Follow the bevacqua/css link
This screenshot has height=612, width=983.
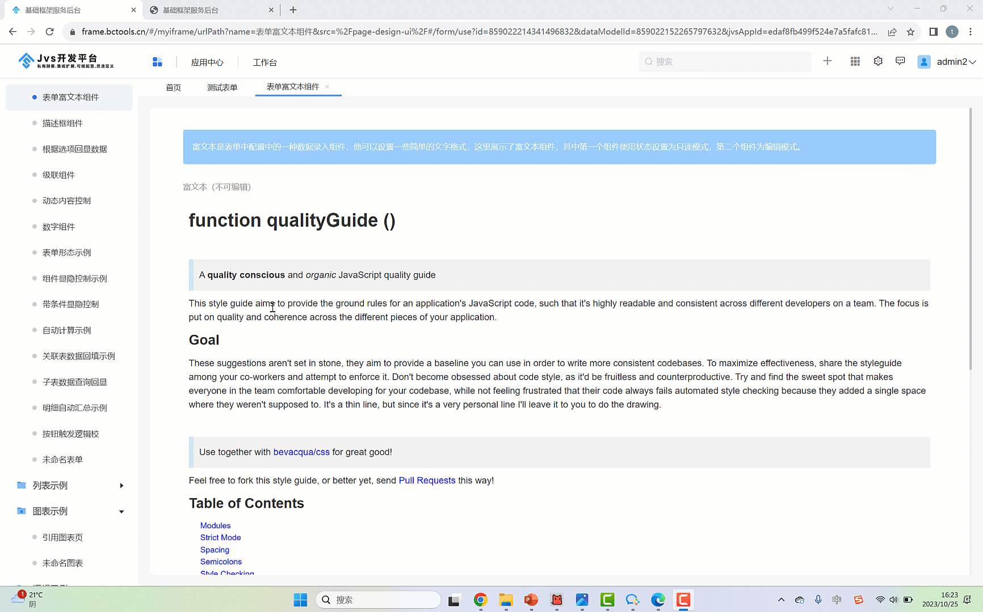(x=301, y=452)
